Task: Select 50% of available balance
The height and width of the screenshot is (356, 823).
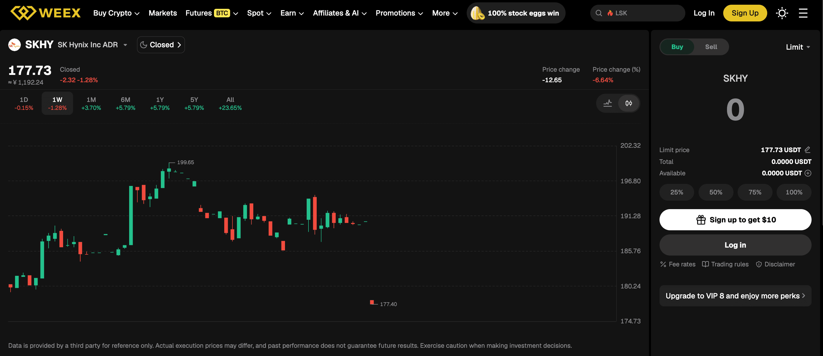Action: [x=716, y=192]
